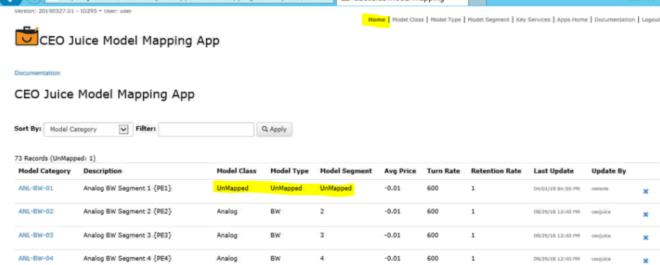Screen dimensions: 660x265
Task: Open the Model Type menu page
Action: tap(445, 20)
